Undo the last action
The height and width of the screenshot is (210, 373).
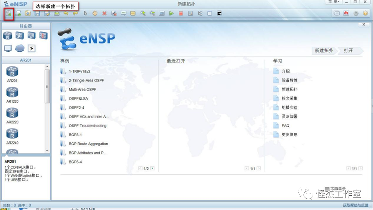66,13
